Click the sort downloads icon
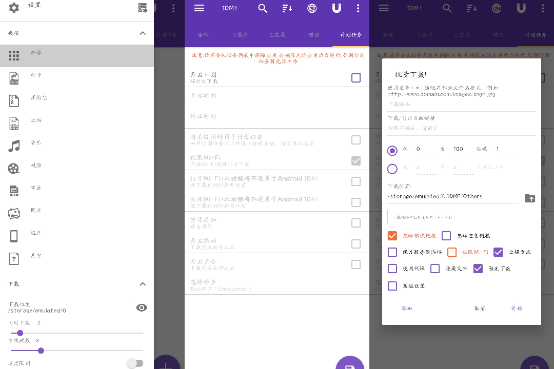 coord(287,8)
